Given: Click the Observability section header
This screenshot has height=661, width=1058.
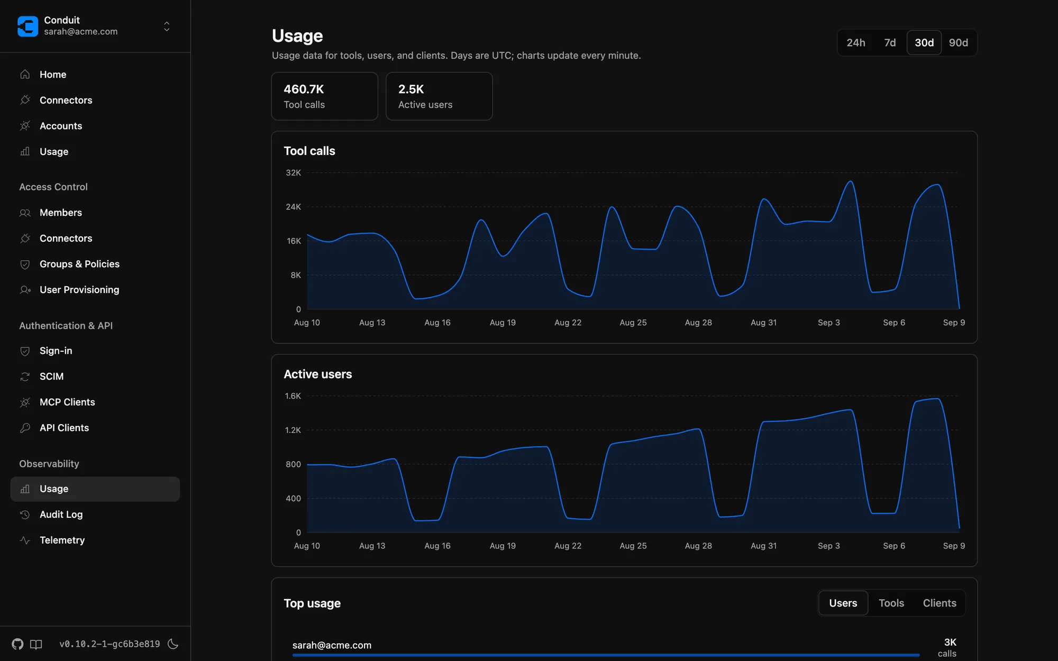Looking at the screenshot, I should point(49,464).
